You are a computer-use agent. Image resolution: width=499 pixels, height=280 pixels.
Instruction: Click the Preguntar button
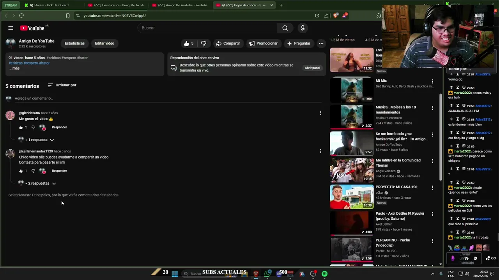299,44
